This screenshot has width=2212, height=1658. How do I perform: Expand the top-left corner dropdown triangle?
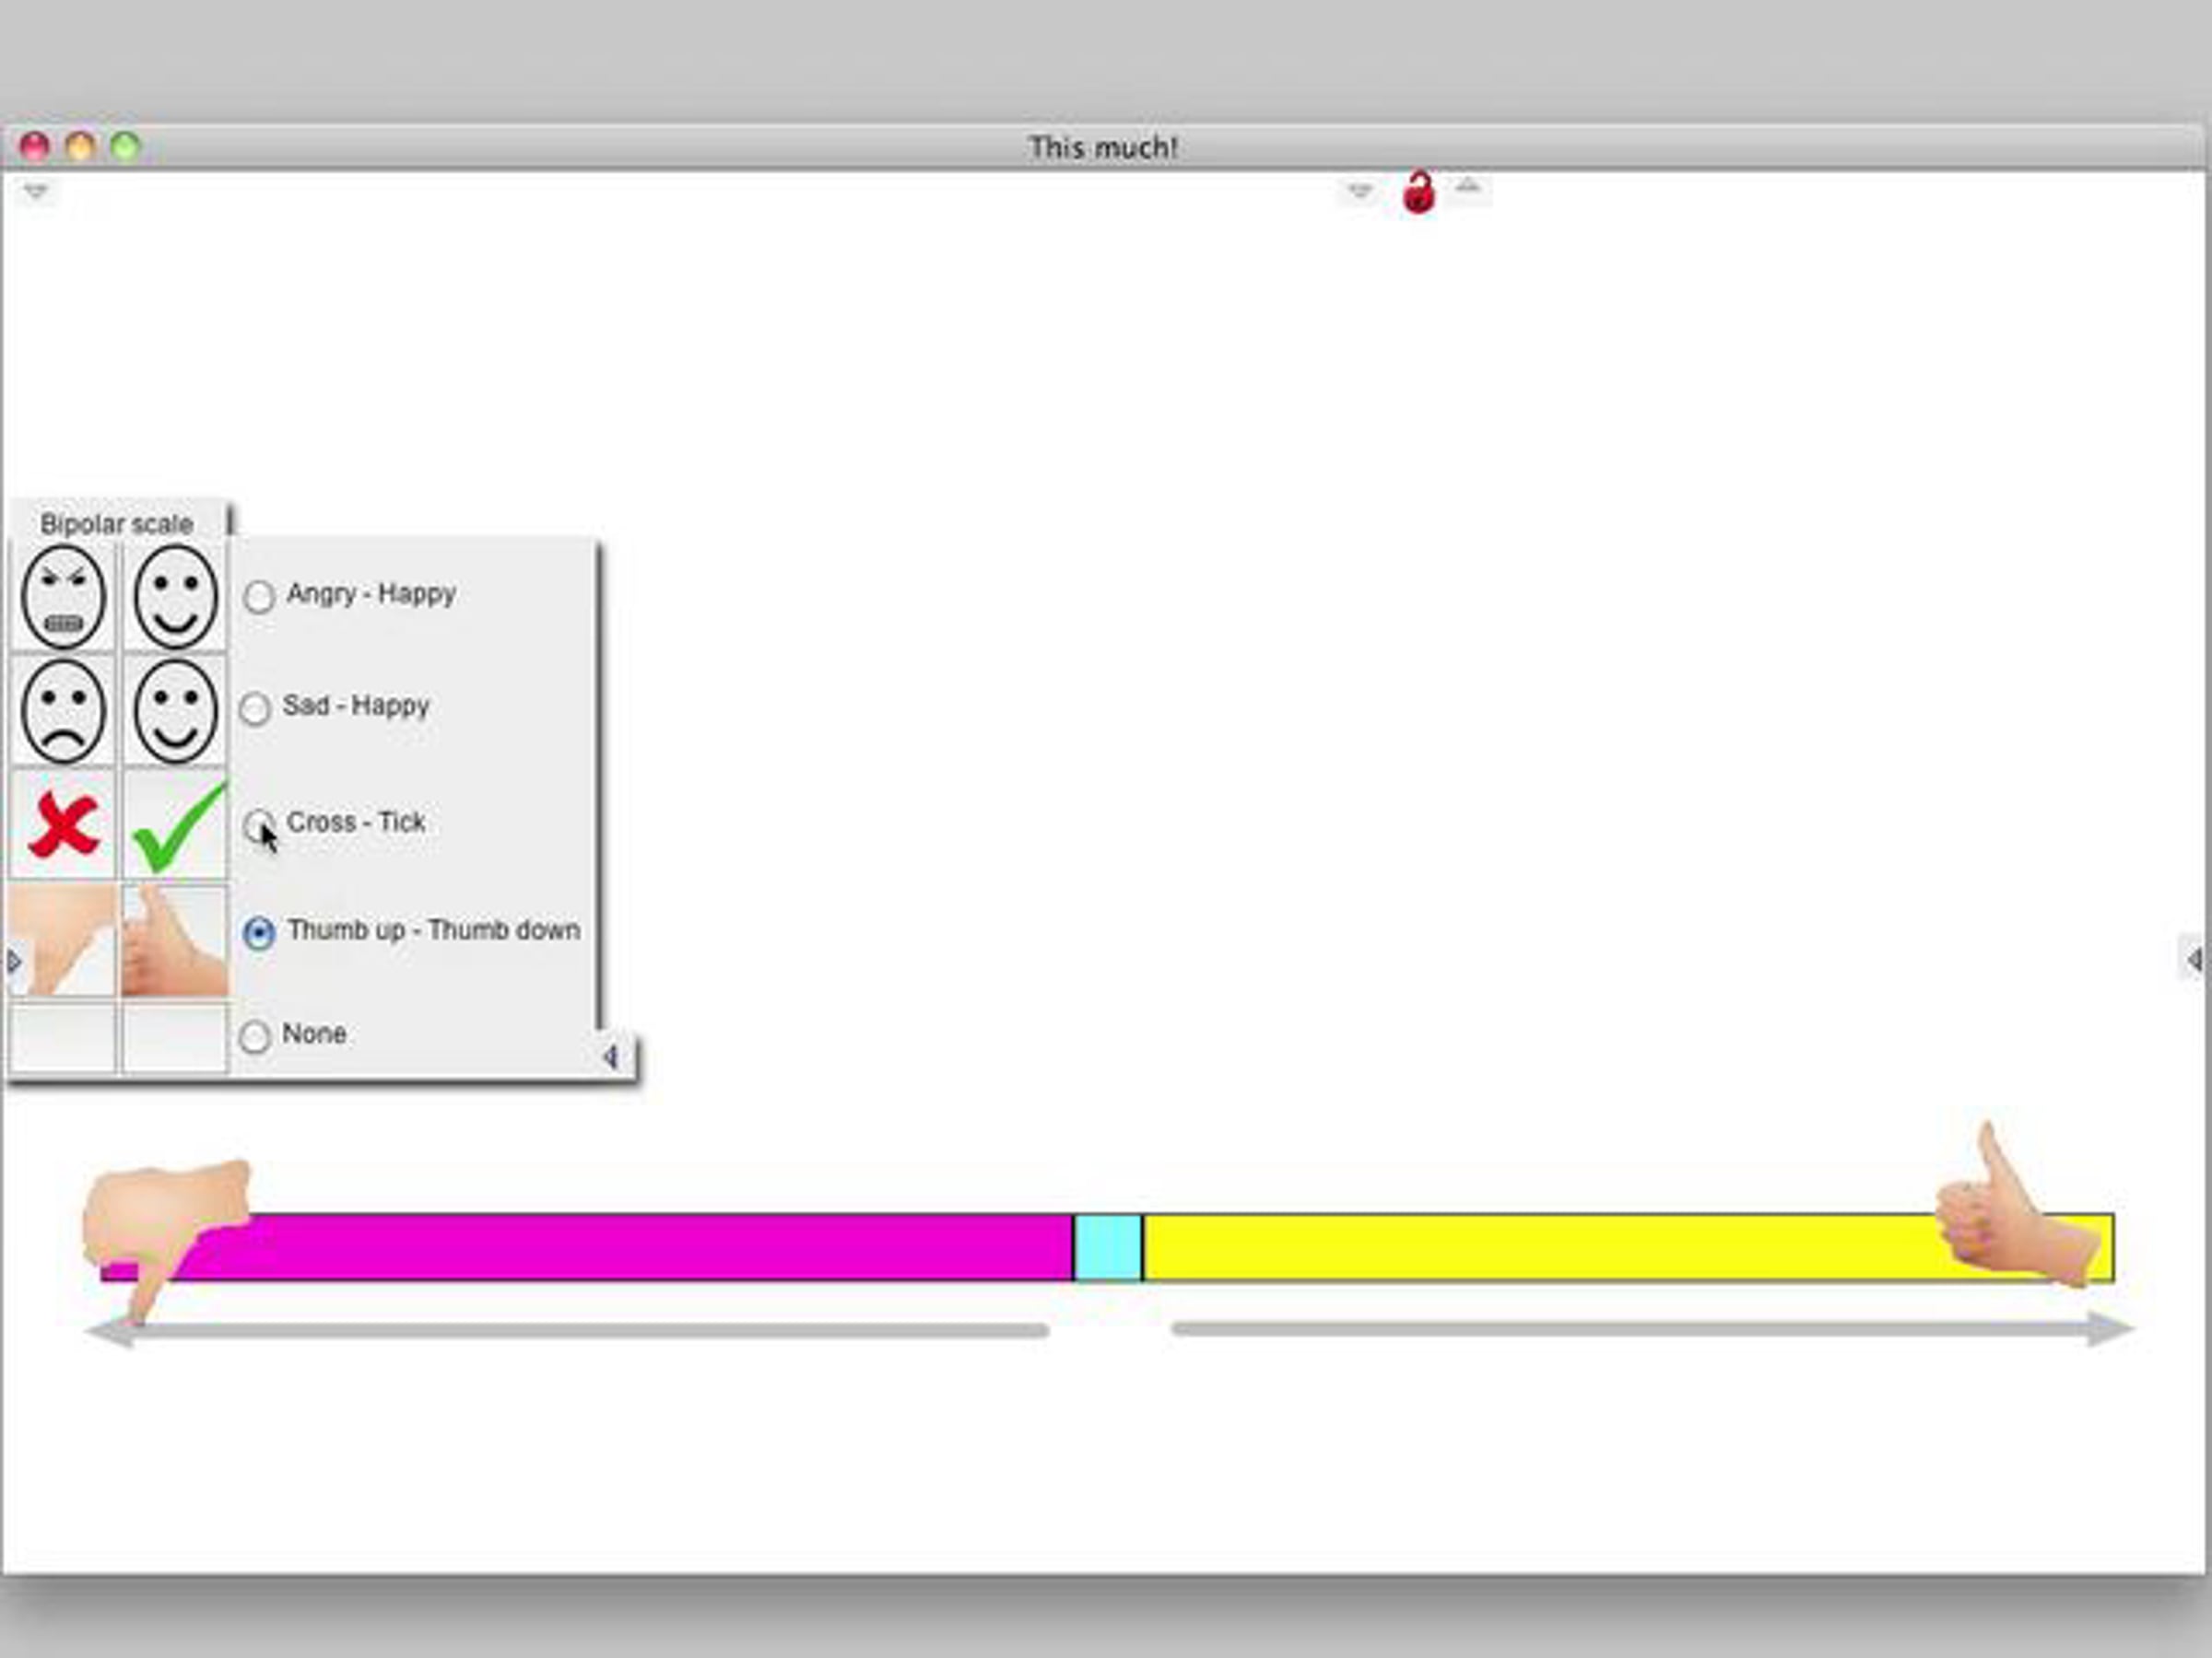[x=36, y=191]
